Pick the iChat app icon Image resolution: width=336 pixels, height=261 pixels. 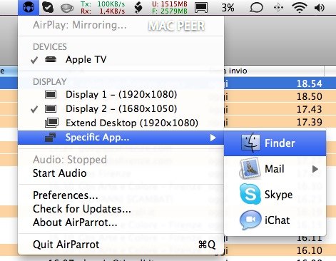pos(250,220)
